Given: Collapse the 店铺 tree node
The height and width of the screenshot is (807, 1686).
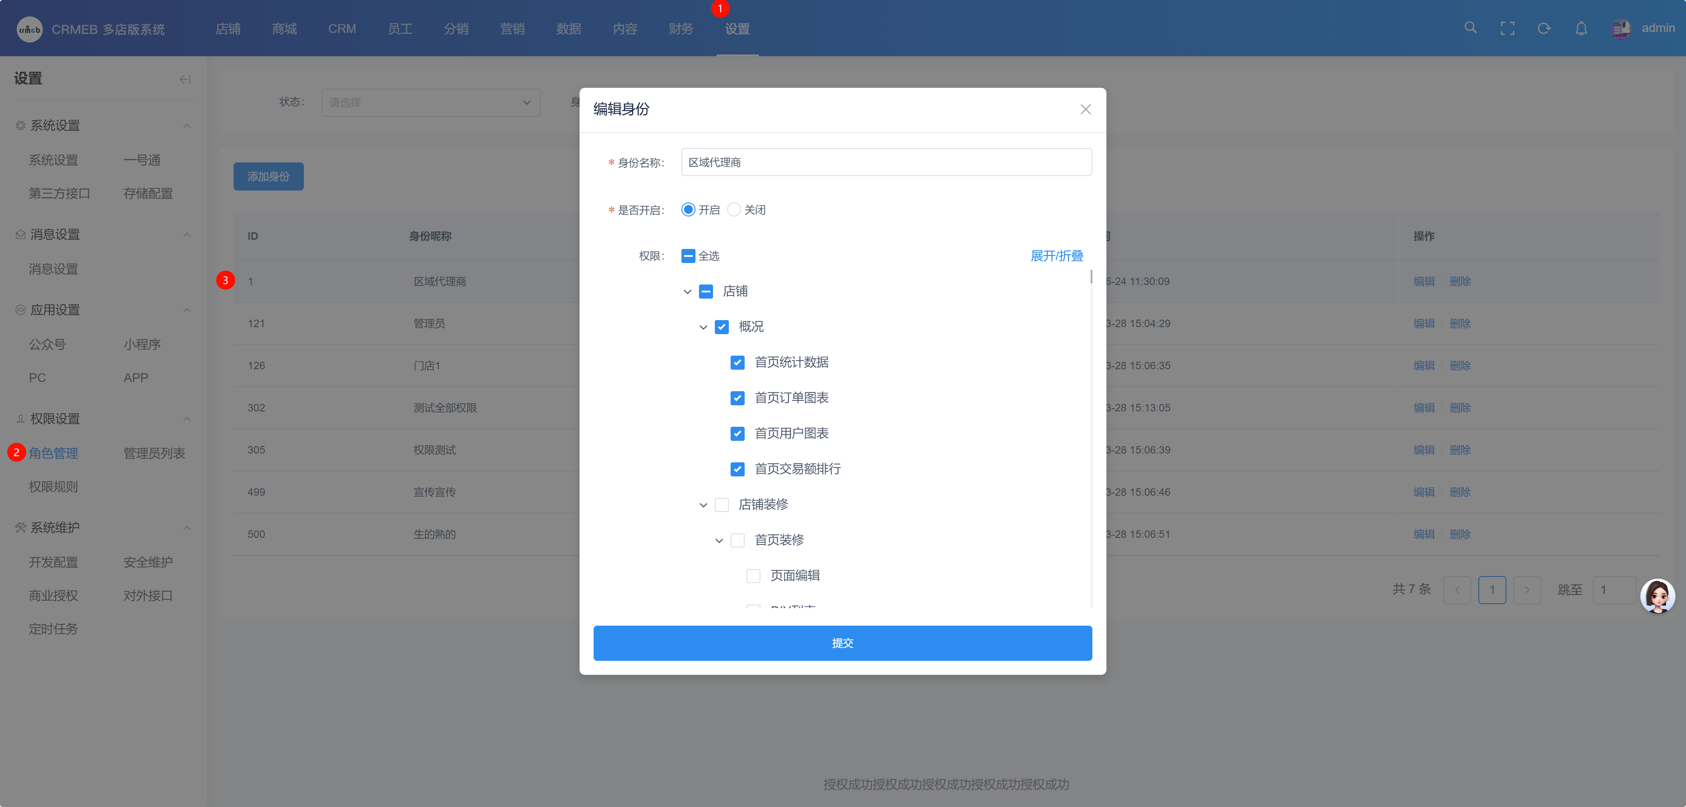Looking at the screenshot, I should click(687, 292).
